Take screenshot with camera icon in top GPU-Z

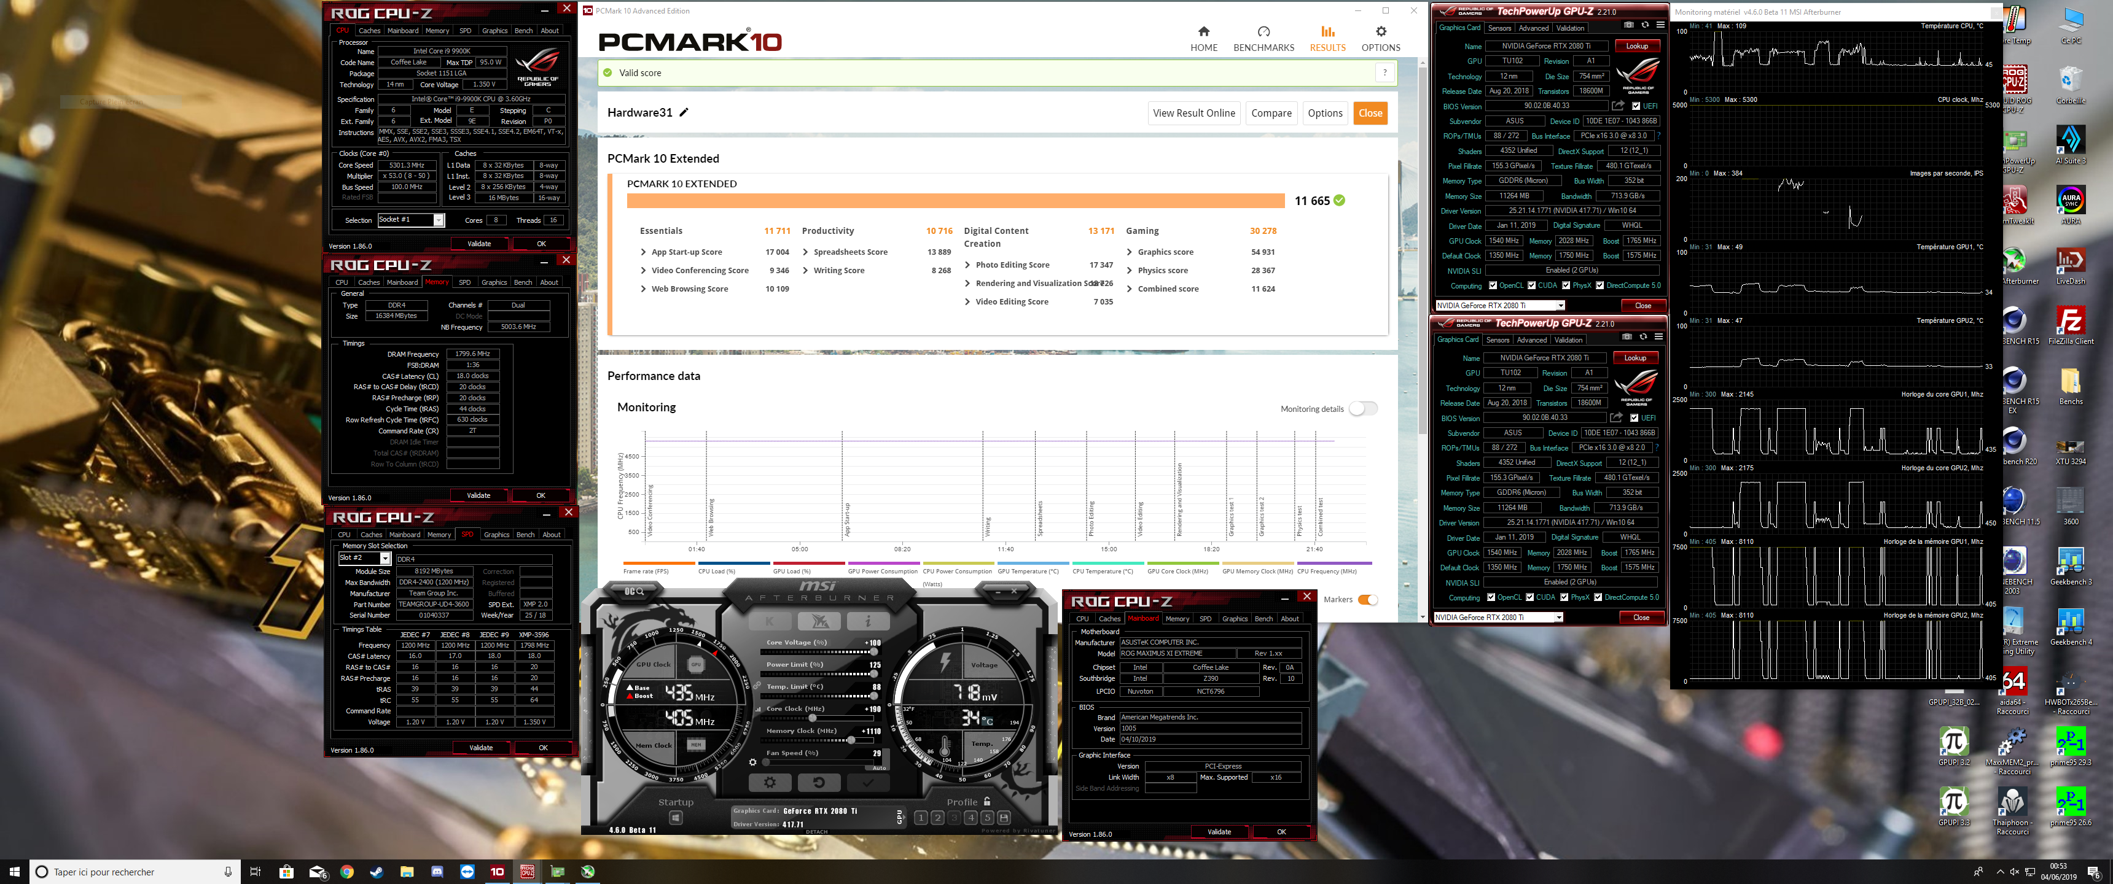pyautogui.click(x=1628, y=25)
